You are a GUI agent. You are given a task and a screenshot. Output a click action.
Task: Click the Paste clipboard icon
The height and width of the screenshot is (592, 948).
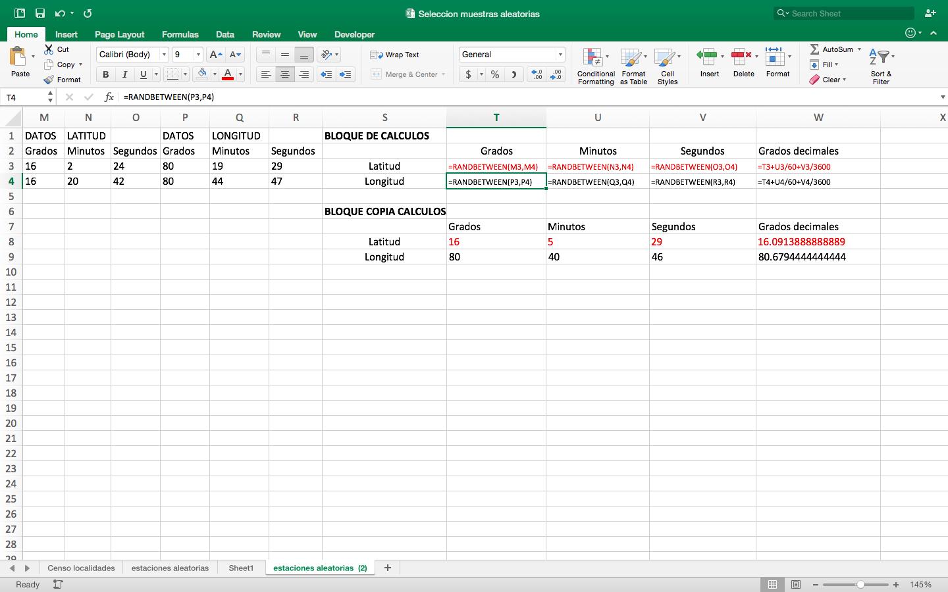click(18, 57)
